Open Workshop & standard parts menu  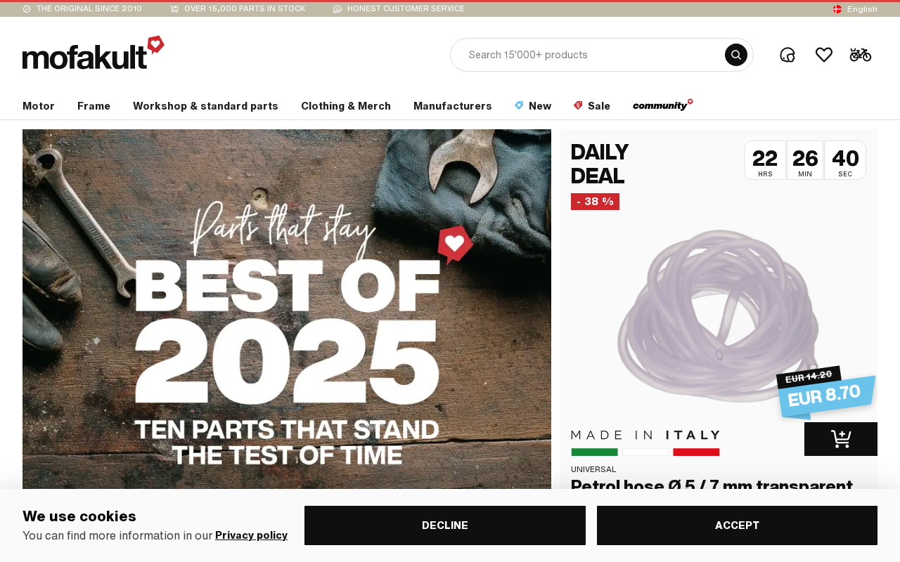tap(205, 106)
